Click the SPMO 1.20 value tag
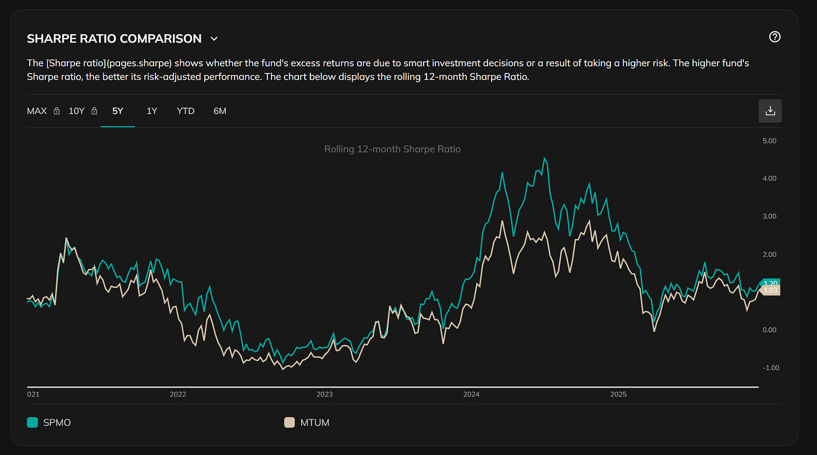Screen dimensions: 817x455 pos(769,283)
